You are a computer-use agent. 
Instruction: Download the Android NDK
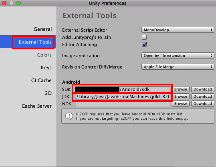pos(203,104)
